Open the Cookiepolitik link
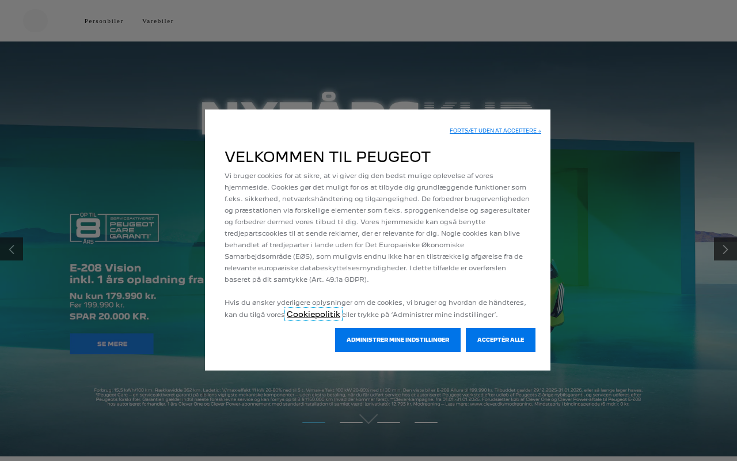737x461 pixels. [x=313, y=314]
